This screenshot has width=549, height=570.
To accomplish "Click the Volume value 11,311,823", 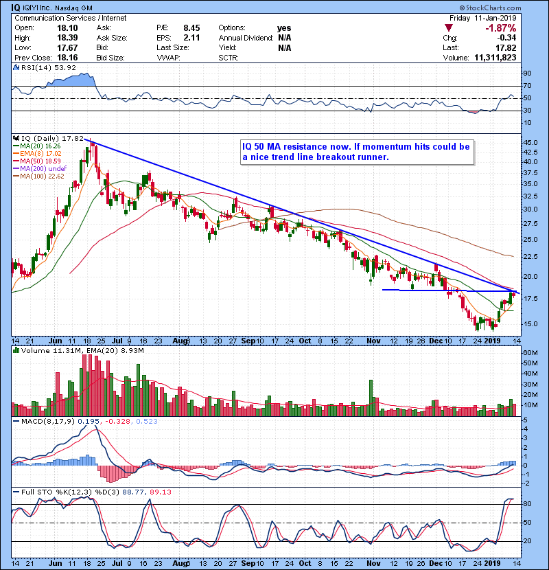I will (495, 58).
